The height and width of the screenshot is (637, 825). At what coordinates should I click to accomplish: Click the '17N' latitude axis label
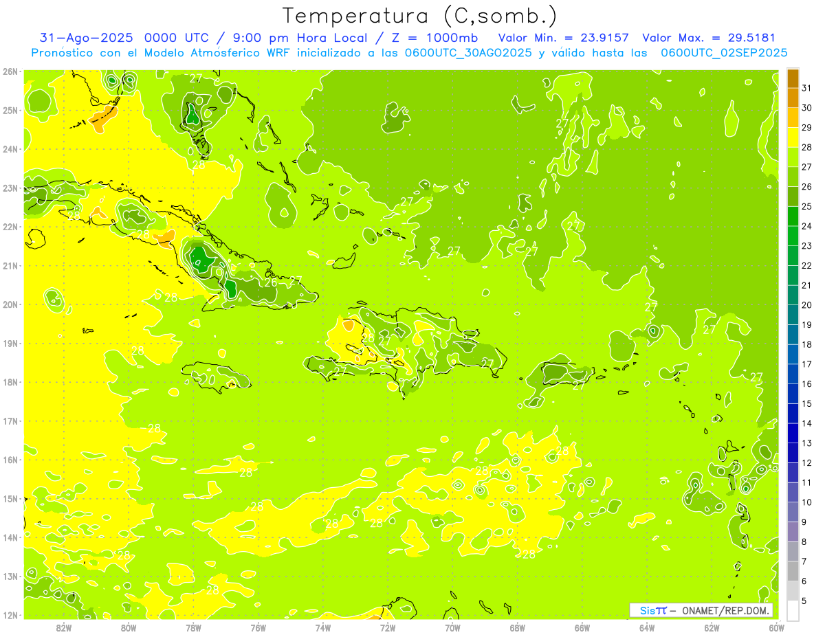[10, 421]
